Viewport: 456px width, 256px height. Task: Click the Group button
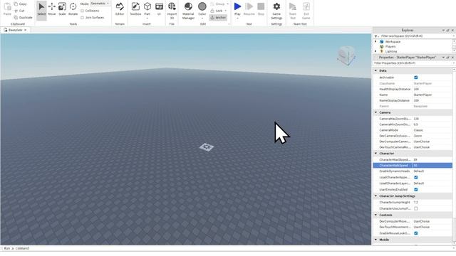217,4
